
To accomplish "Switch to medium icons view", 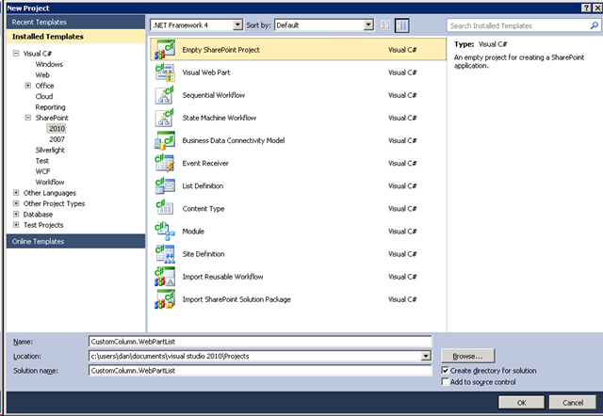I will 401,25.
